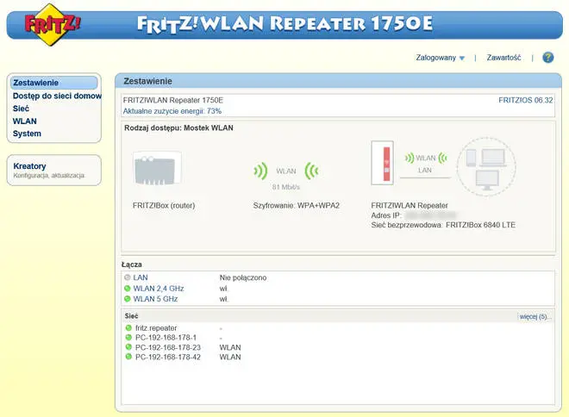569x417 pixels.
Task: Click Aktualne zużycie energii: 73% link
Action: (172, 111)
